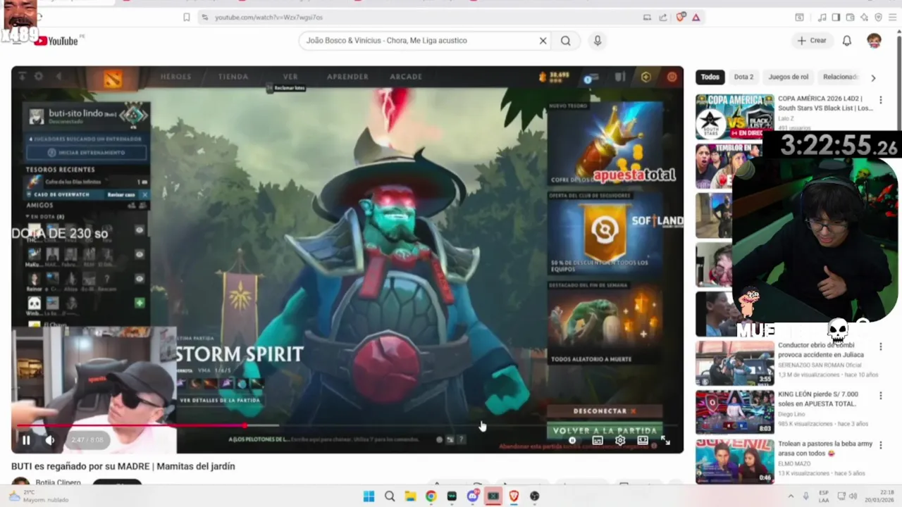Open the YouTube account avatar menu
This screenshot has height=507, width=902.
click(x=874, y=41)
